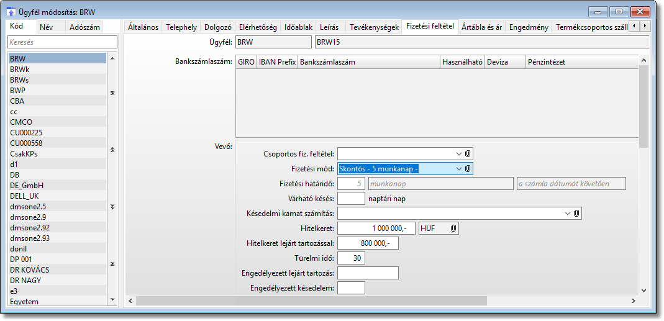Expand the Késedelmi kamat számítás dropdown
Image resolution: width=664 pixels, height=321 pixels.
568,214
